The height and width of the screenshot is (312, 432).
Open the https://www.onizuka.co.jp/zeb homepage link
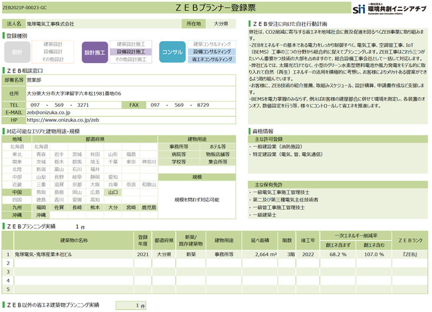[x=64, y=120]
